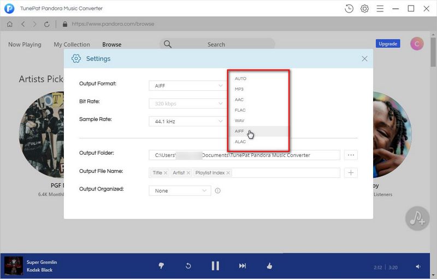Open the hamburger menu in title bar

[380, 9]
